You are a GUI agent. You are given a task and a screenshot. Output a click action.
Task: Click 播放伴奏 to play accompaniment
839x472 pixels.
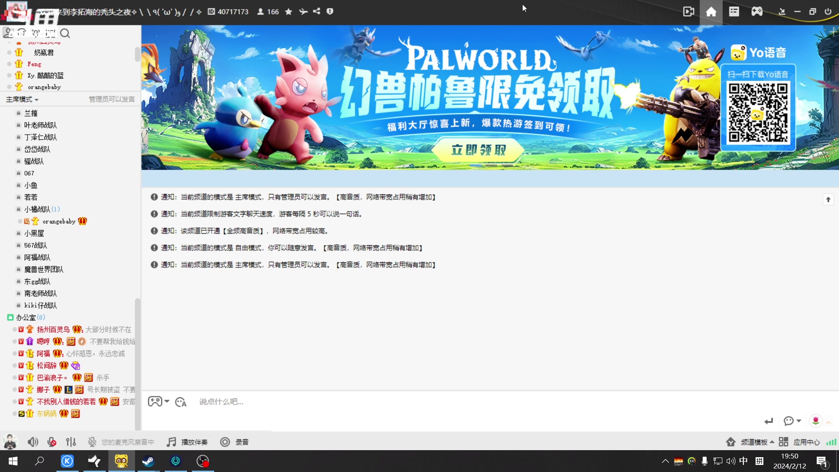187,442
